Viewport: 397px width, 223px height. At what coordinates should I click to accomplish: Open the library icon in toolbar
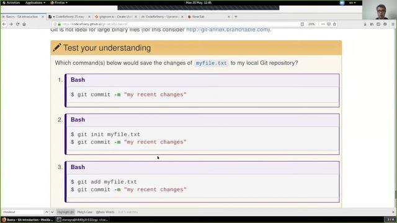click(372, 24)
